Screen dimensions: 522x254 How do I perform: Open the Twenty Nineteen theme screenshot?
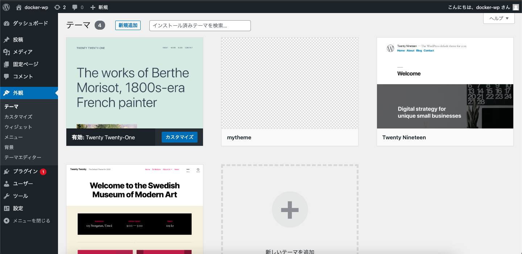[445, 83]
